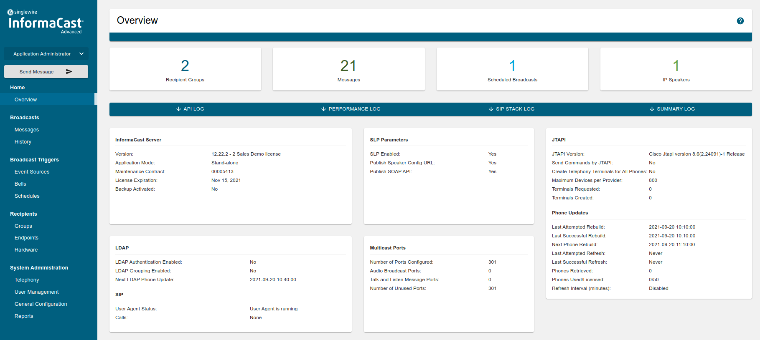Open the Bells menu item

[x=20, y=184]
